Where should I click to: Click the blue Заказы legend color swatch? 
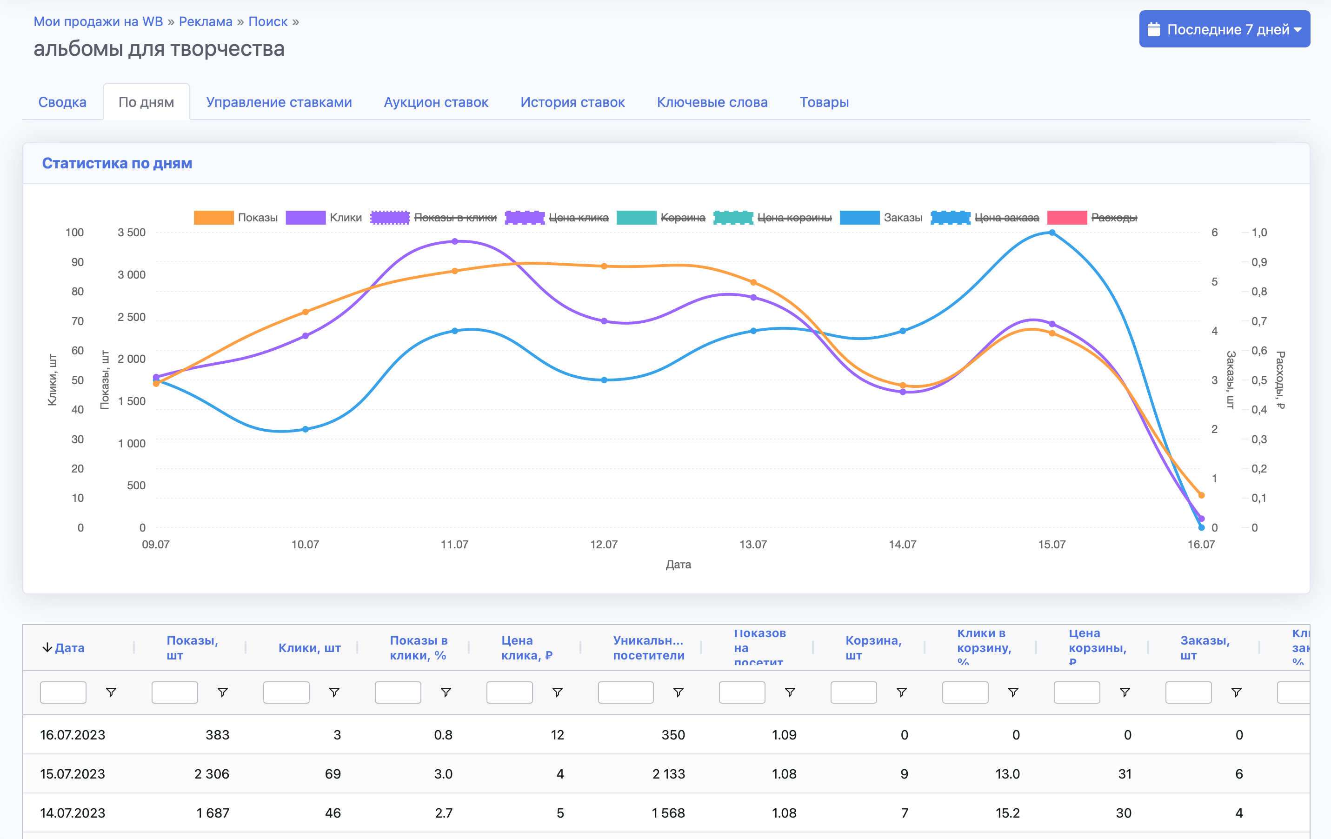pyautogui.click(x=859, y=218)
